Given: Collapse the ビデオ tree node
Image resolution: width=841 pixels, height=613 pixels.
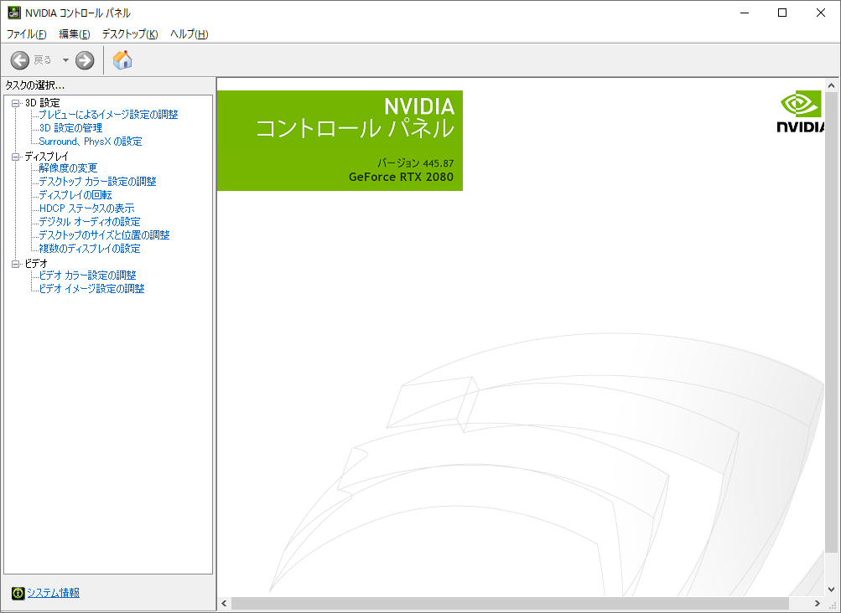Looking at the screenshot, I should (x=16, y=264).
